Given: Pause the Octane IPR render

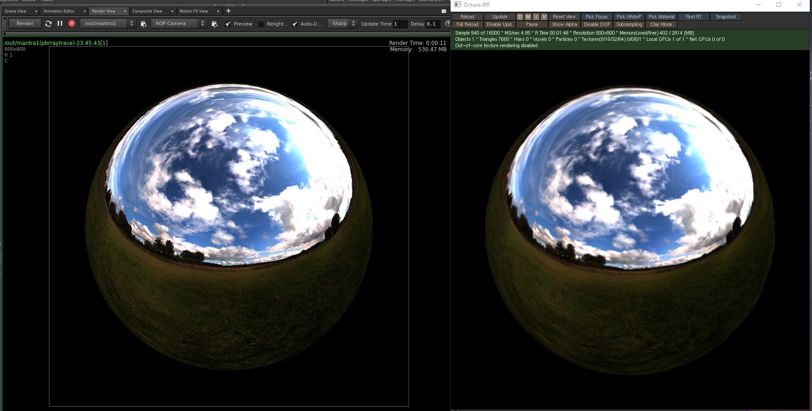Looking at the screenshot, I should pyautogui.click(x=532, y=25).
